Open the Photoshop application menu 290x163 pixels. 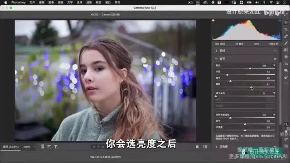point(18,2)
